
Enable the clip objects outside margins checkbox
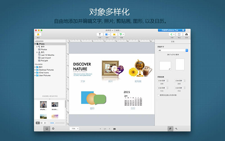coord(158,95)
